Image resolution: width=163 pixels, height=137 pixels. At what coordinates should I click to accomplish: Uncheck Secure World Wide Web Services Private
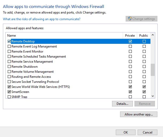[130, 87]
